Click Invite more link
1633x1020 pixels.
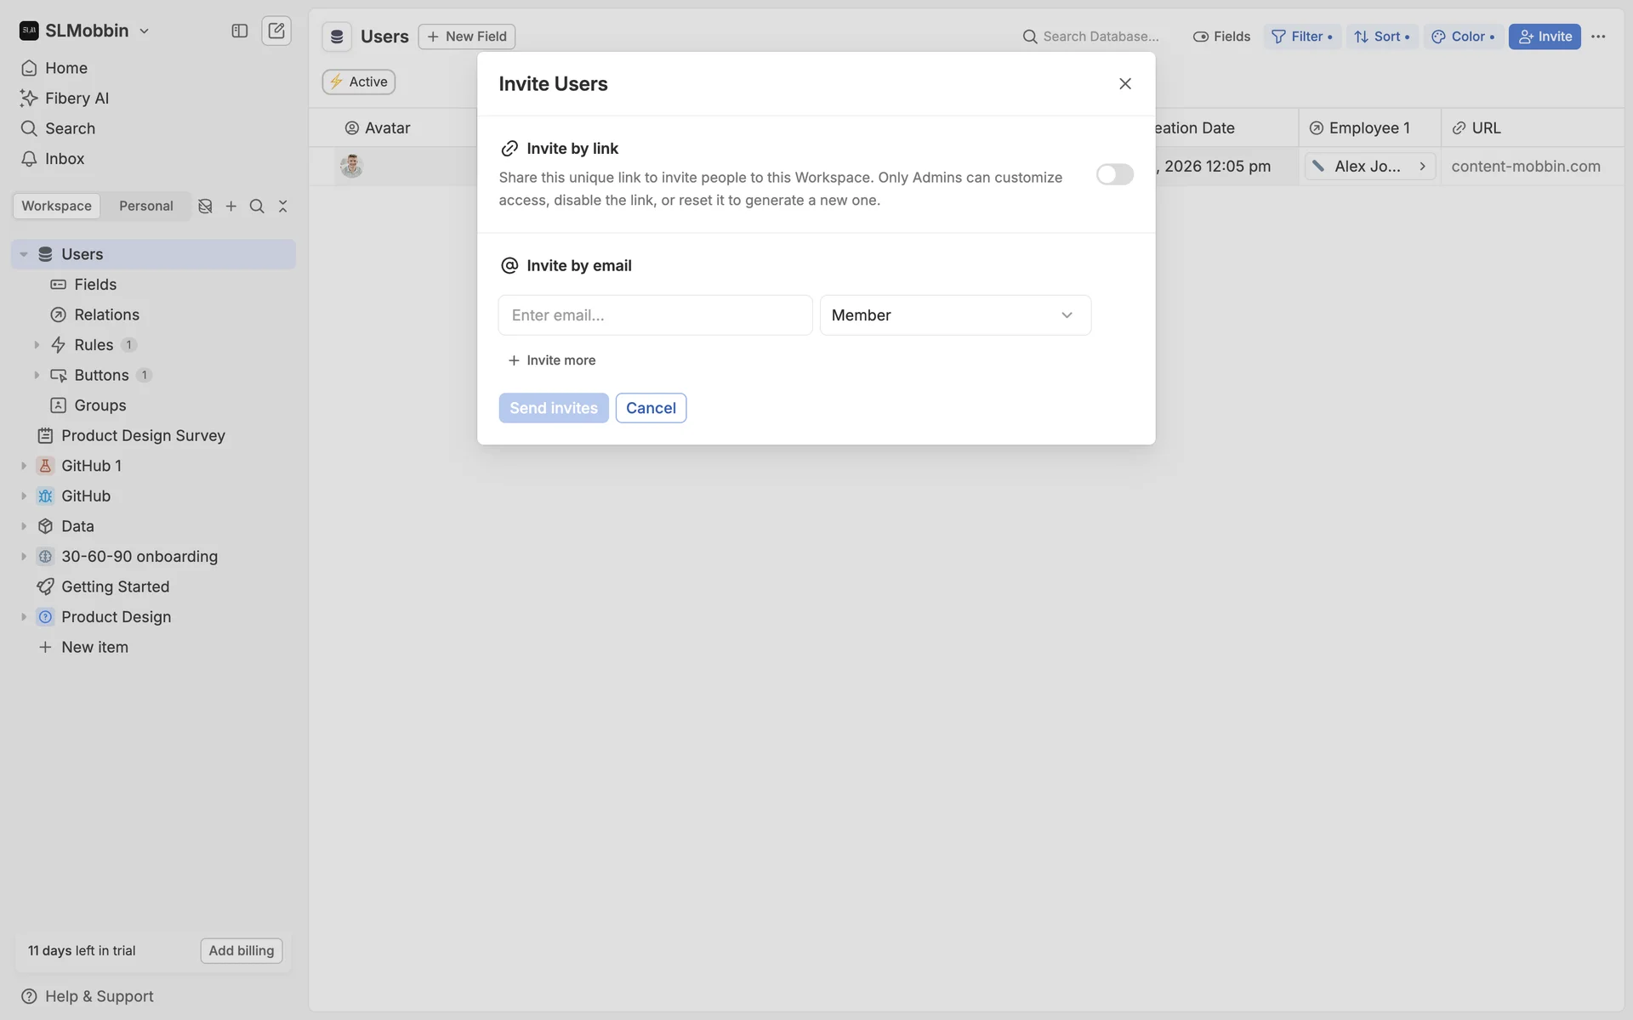point(551,360)
